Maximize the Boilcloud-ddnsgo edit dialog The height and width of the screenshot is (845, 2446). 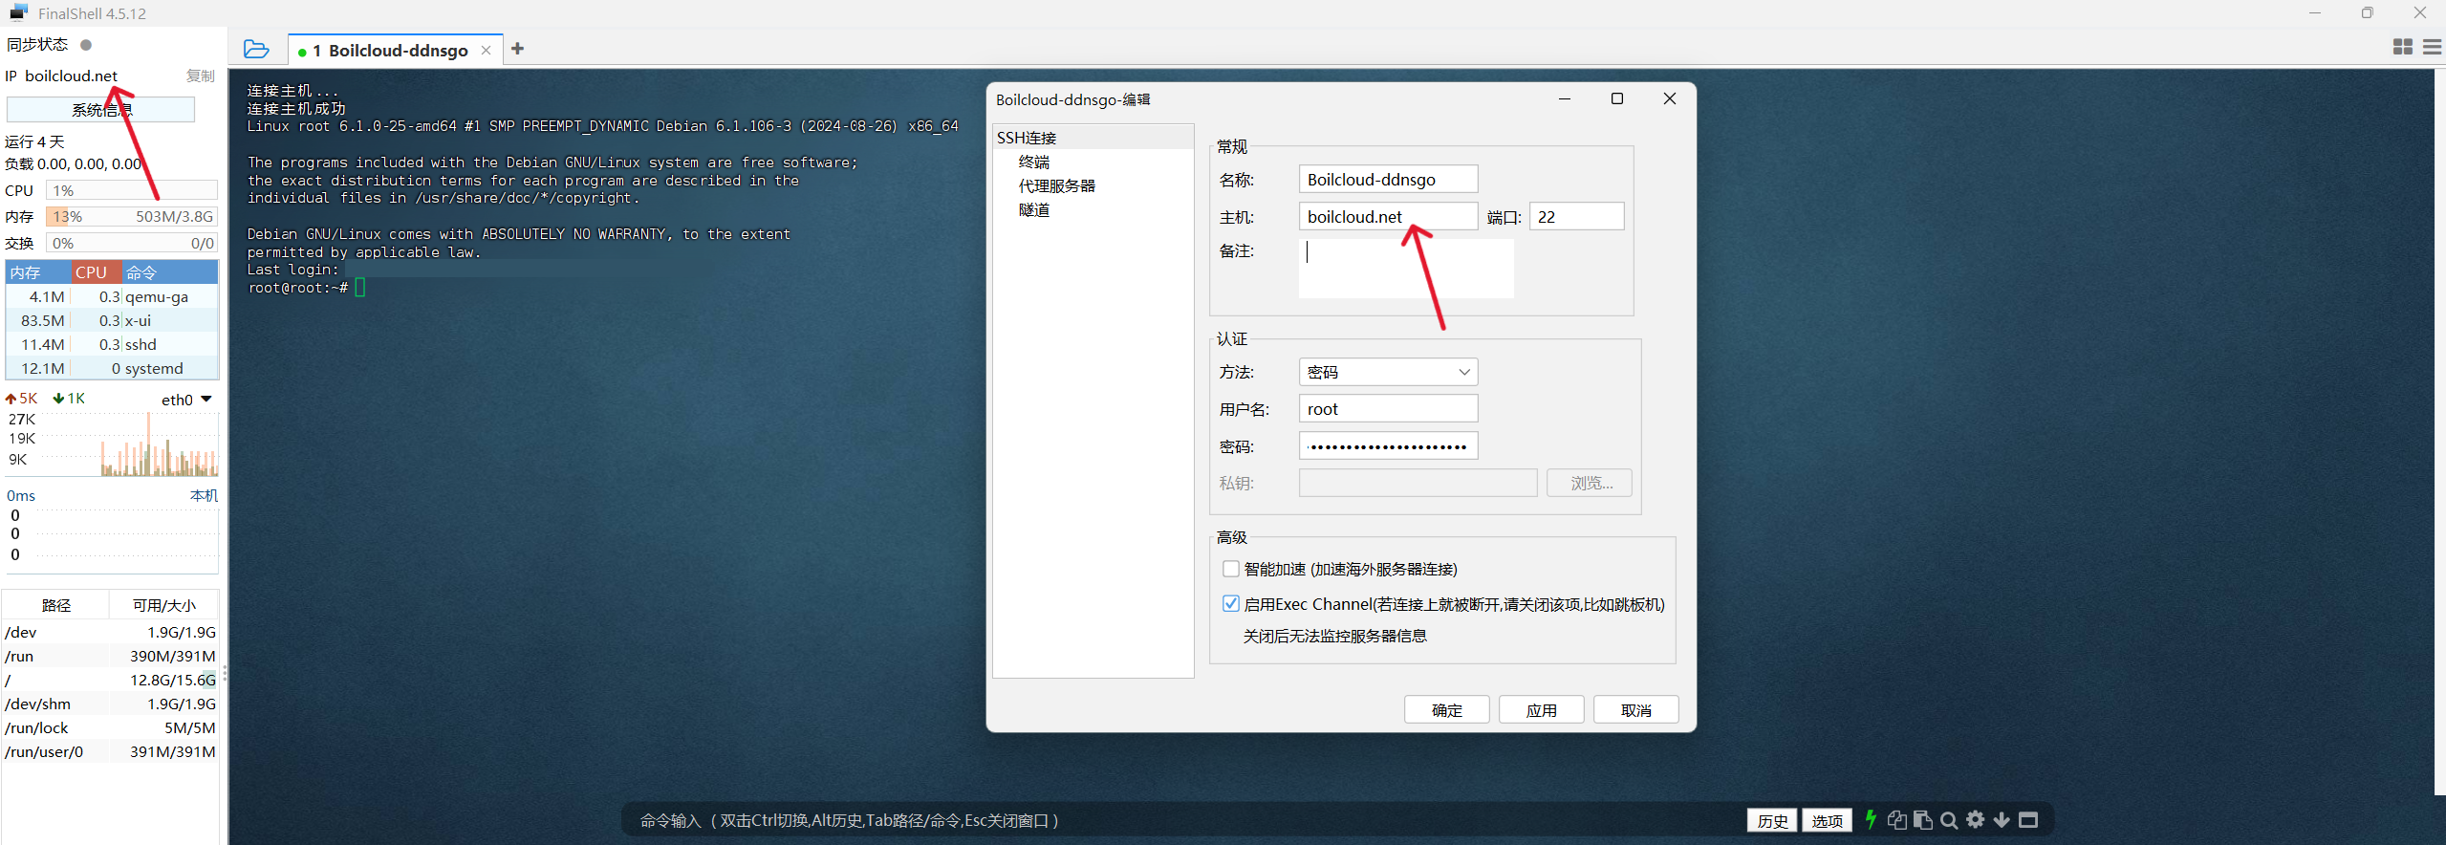point(1617,98)
